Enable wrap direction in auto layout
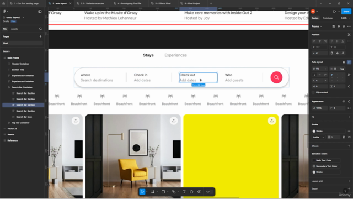The image size is (353, 199). [x=325, y=75]
